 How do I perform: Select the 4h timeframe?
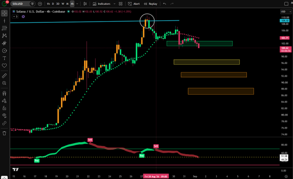coord(72,4)
